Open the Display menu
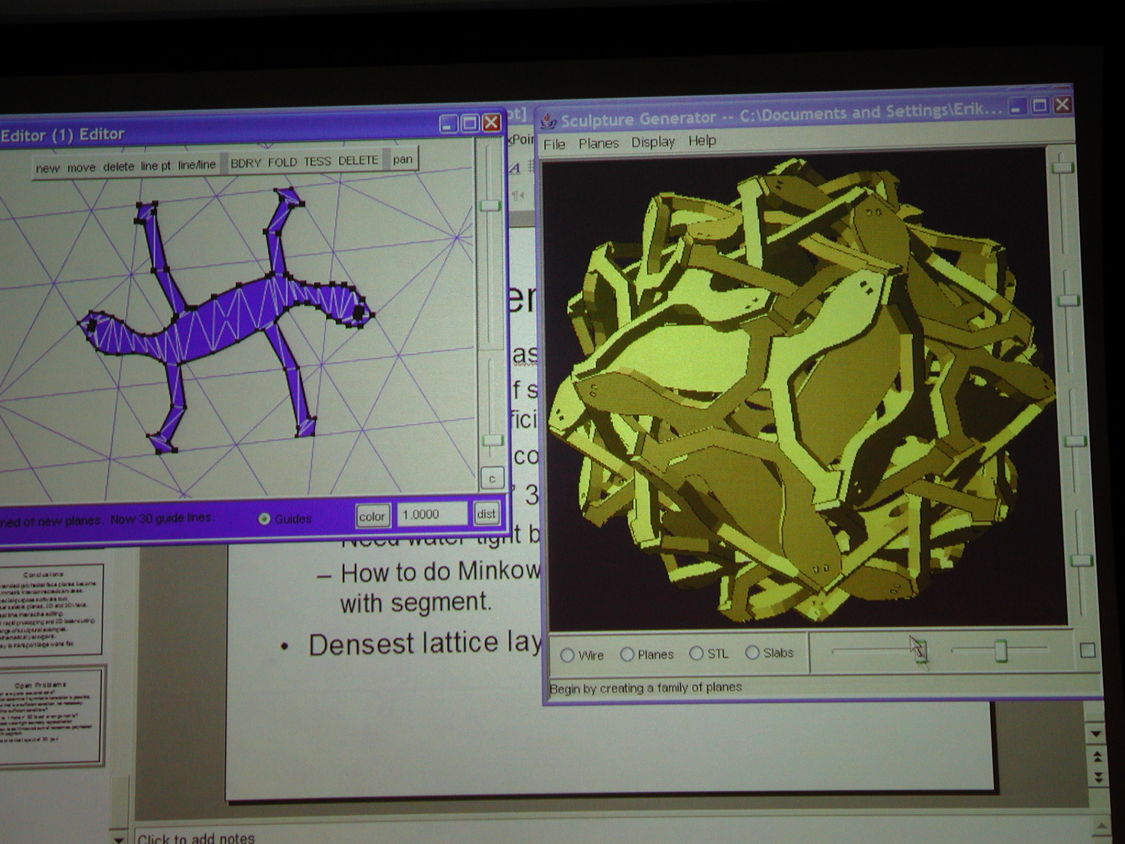The width and height of the screenshot is (1125, 844). pyautogui.click(x=653, y=142)
